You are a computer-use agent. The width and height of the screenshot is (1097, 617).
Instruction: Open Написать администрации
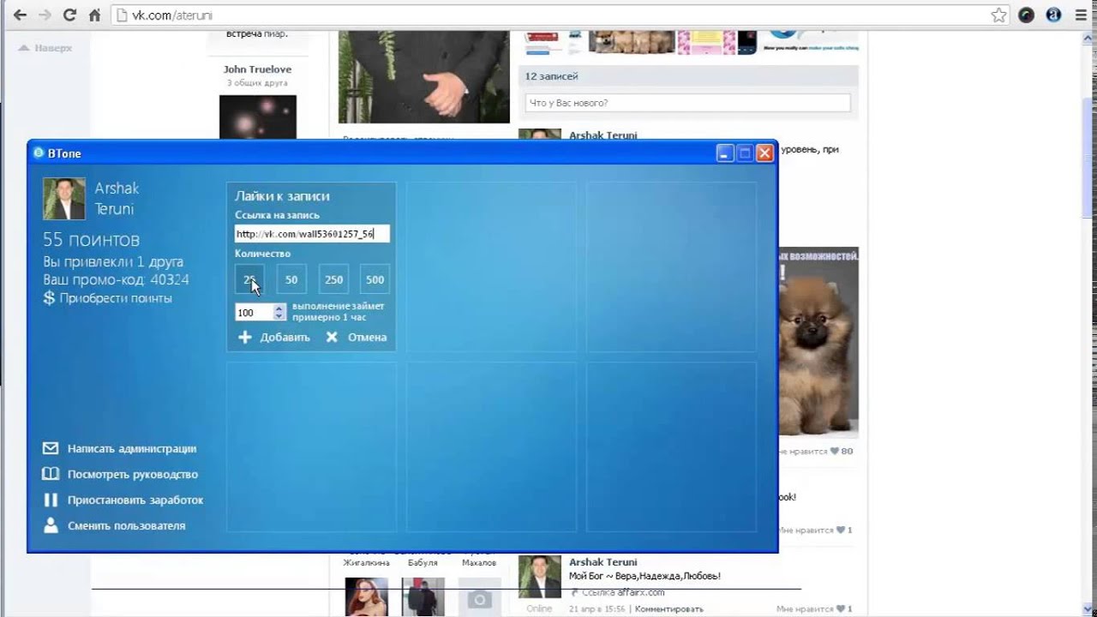[x=132, y=448]
